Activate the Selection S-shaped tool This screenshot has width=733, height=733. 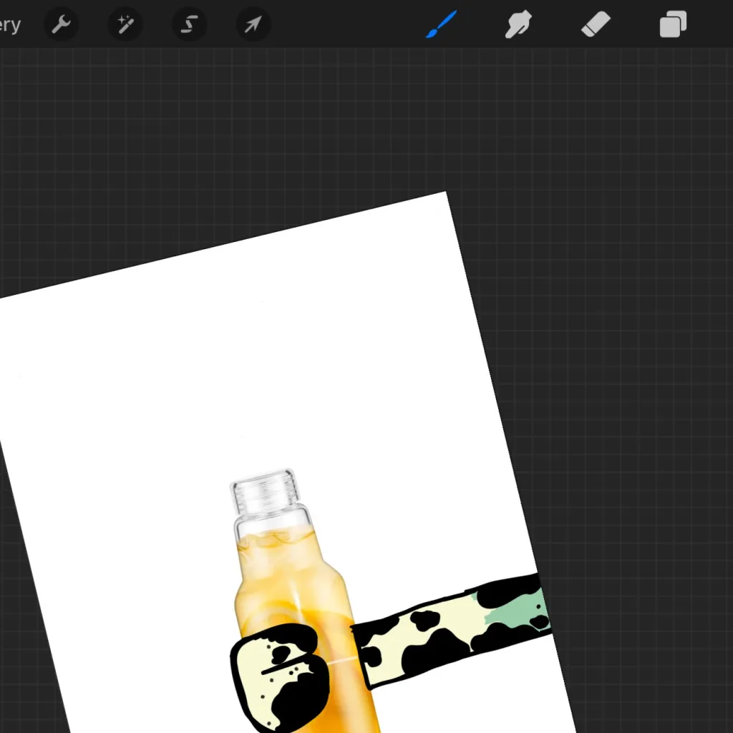pyautogui.click(x=189, y=24)
